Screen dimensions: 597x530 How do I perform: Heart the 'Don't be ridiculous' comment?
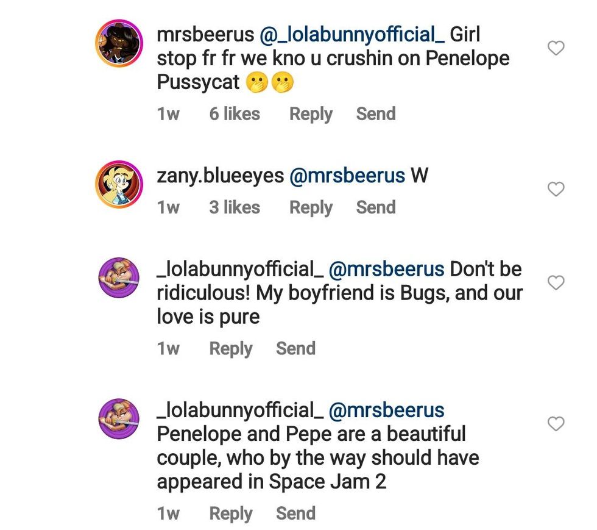pos(556,282)
